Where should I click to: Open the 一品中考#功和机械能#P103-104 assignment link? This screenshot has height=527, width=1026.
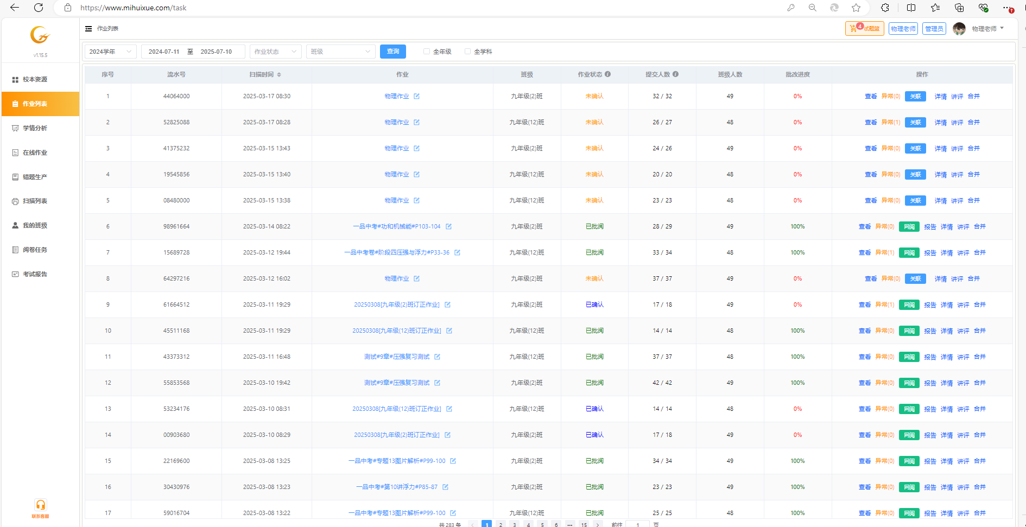tap(397, 227)
